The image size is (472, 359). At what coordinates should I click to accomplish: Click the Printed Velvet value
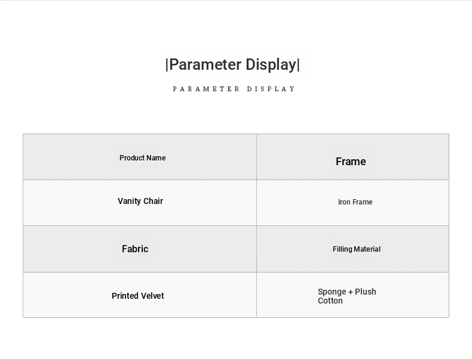137,296
